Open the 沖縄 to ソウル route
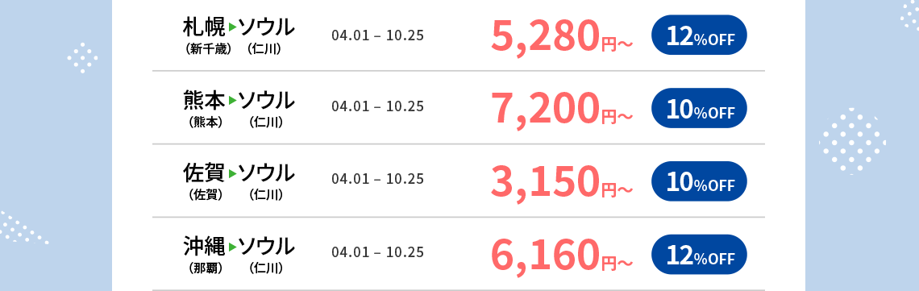The height and width of the screenshot is (291, 919). (239, 255)
